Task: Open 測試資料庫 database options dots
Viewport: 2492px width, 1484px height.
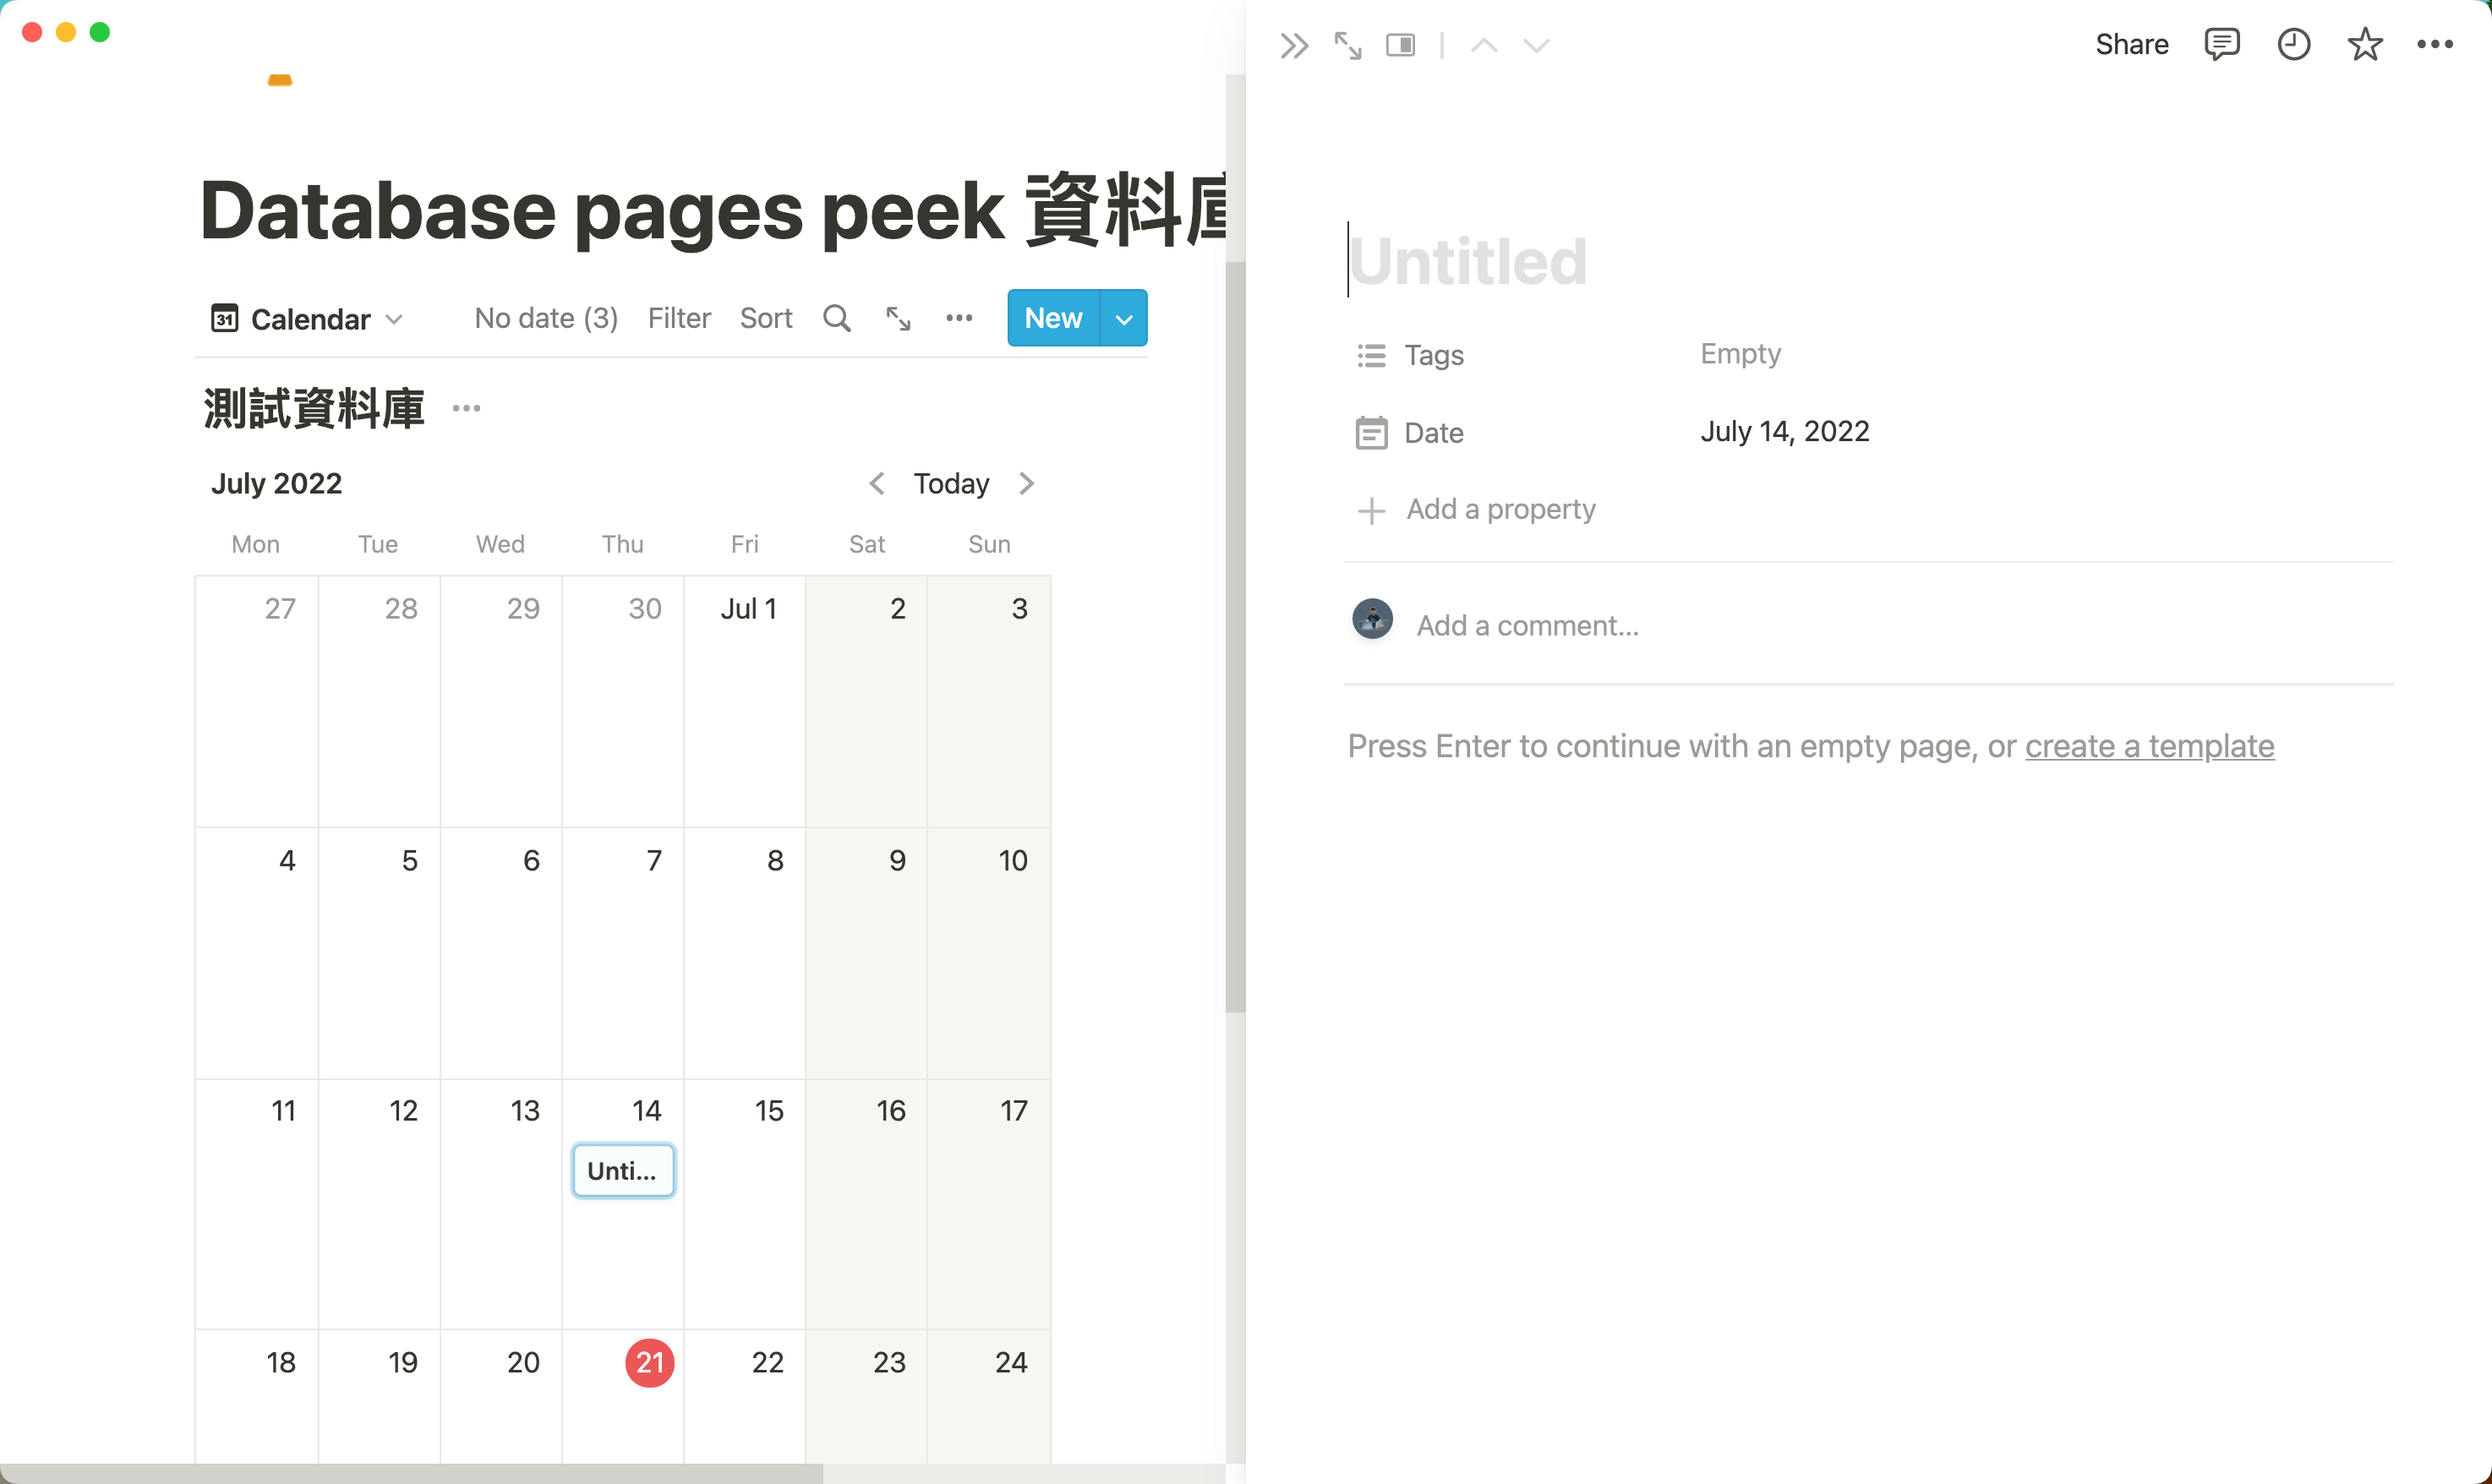Action: point(466,408)
